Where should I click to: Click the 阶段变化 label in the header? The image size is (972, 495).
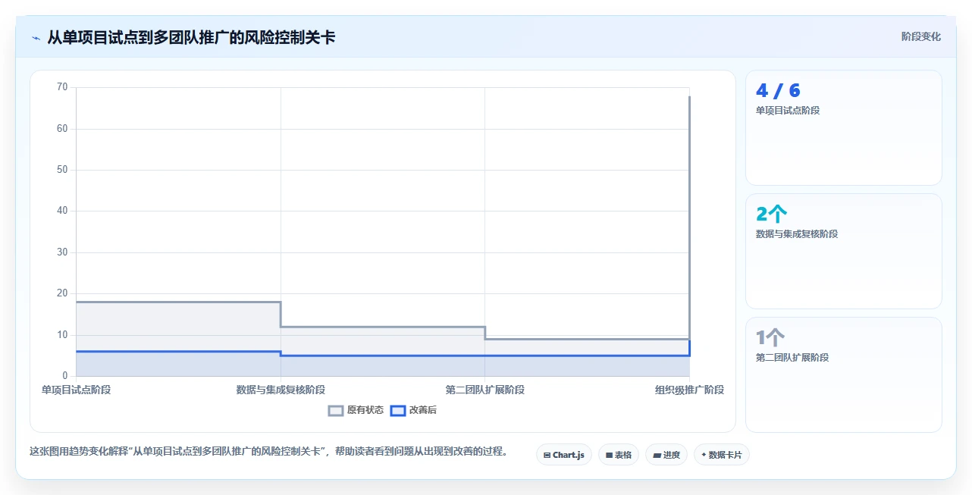tap(920, 36)
